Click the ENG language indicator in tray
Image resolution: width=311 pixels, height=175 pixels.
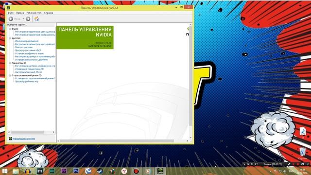(291, 171)
